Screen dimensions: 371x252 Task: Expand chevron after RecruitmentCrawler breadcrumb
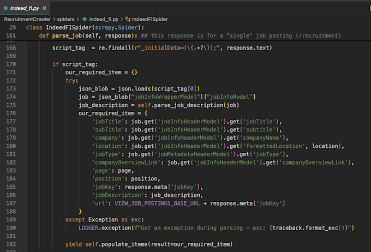point(54,19)
